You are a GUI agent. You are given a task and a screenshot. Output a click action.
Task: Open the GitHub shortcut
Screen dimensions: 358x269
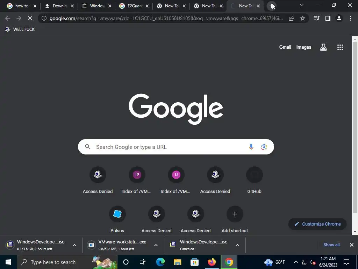(x=255, y=181)
